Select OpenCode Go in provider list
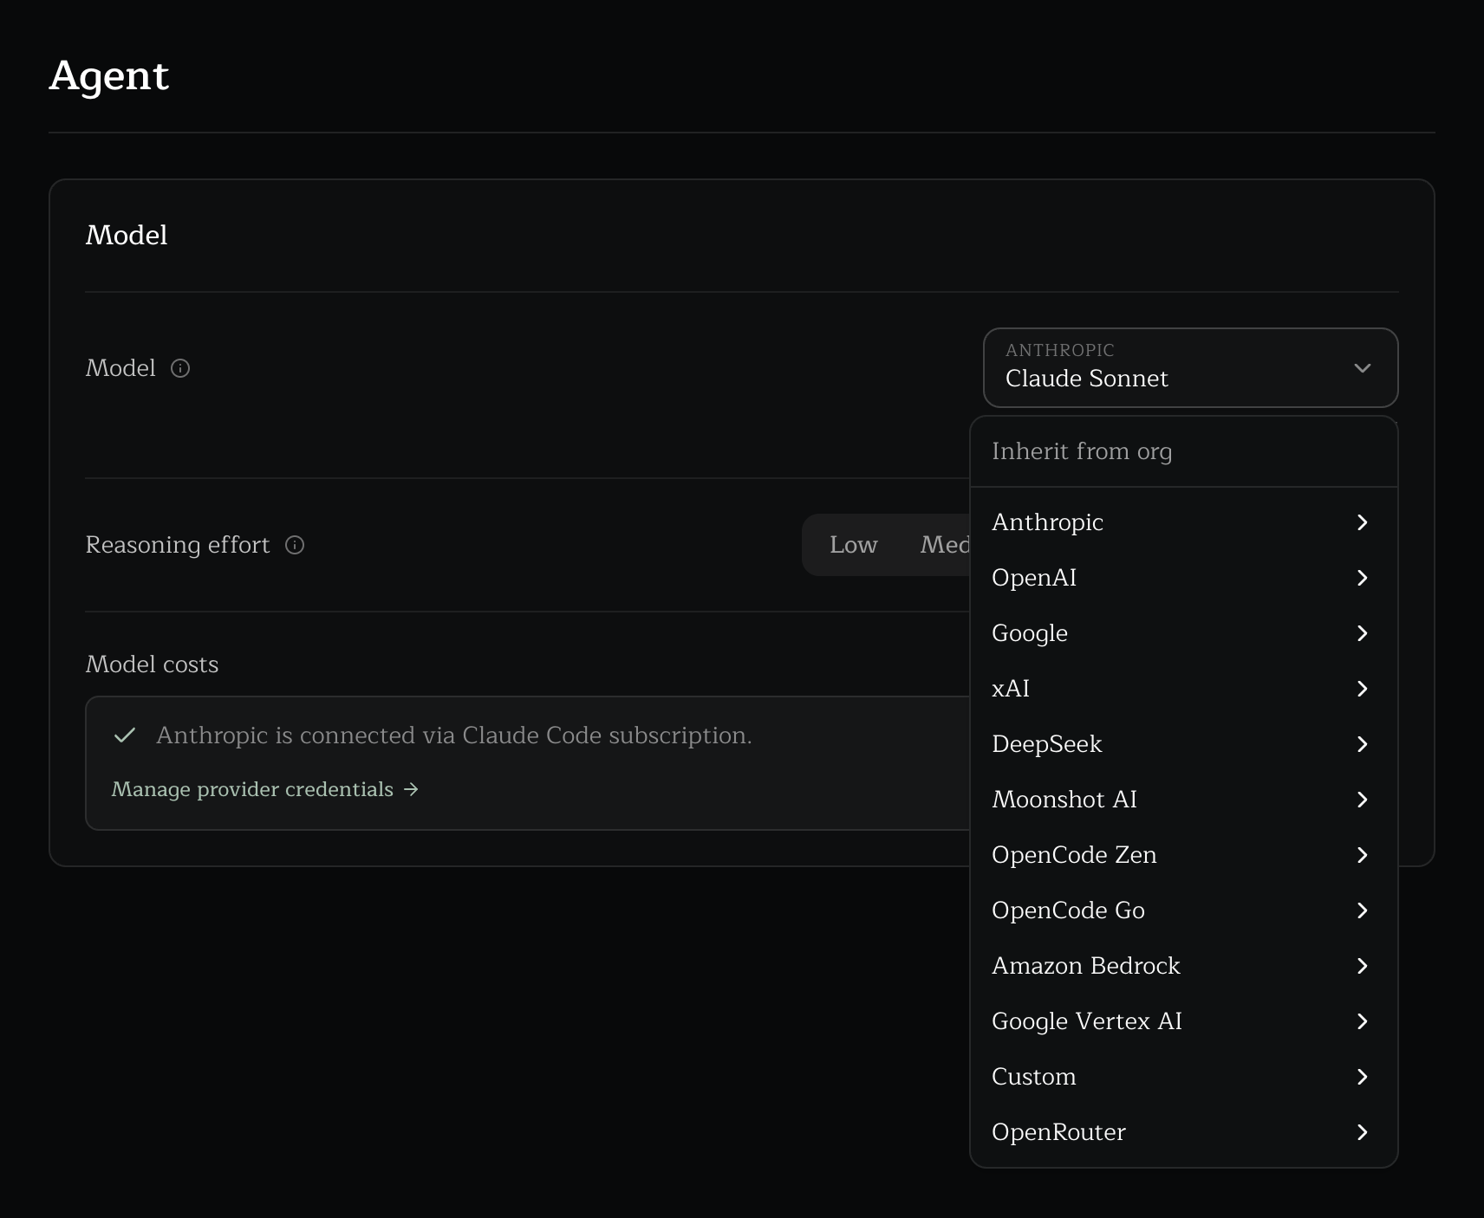 click(1183, 910)
